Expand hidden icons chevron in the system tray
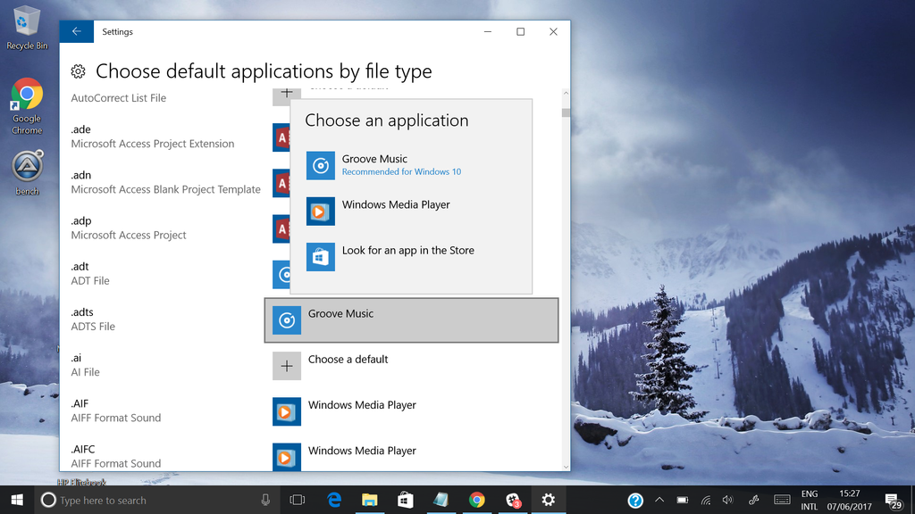Viewport: 915px width, 514px height. pos(659,500)
